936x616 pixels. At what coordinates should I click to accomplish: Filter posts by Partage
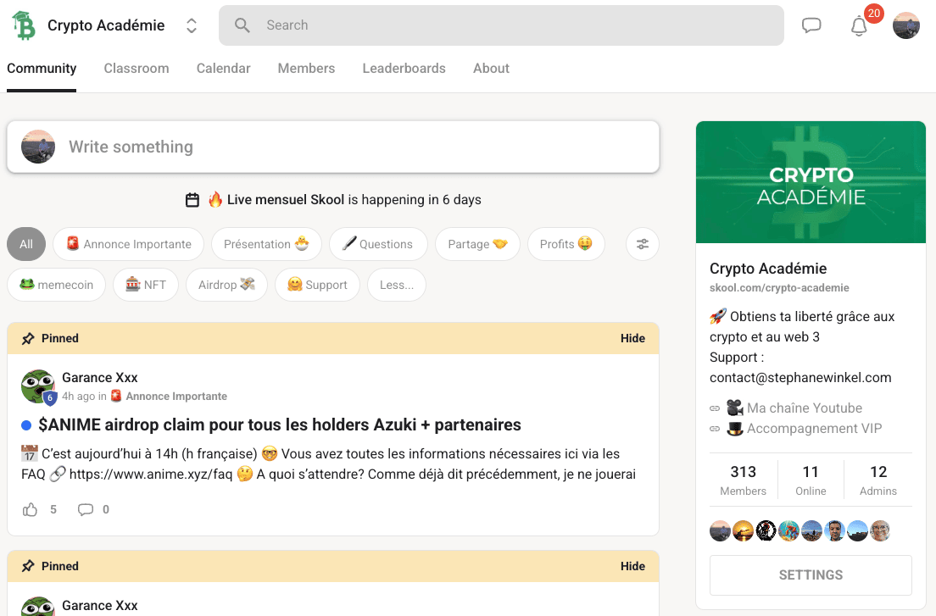coord(477,244)
